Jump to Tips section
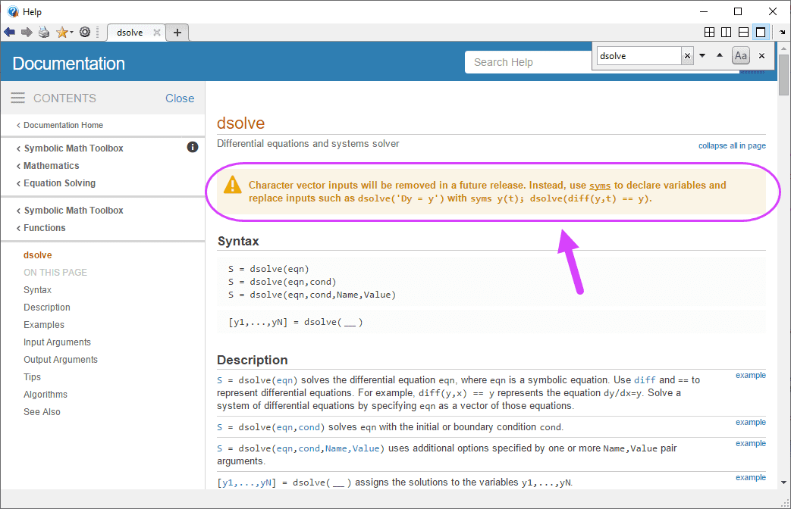This screenshot has width=791, height=509. 32,377
